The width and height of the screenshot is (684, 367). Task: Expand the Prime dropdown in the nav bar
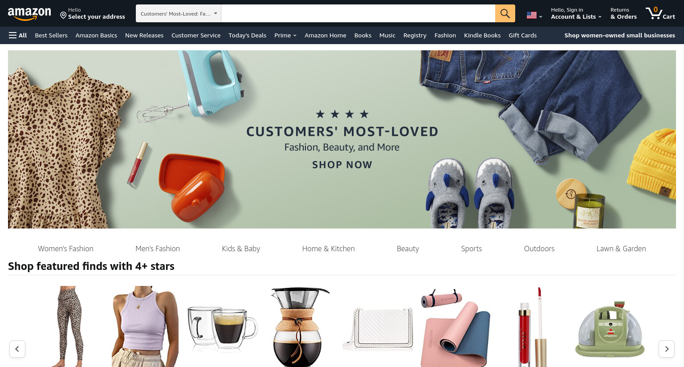pyautogui.click(x=285, y=35)
